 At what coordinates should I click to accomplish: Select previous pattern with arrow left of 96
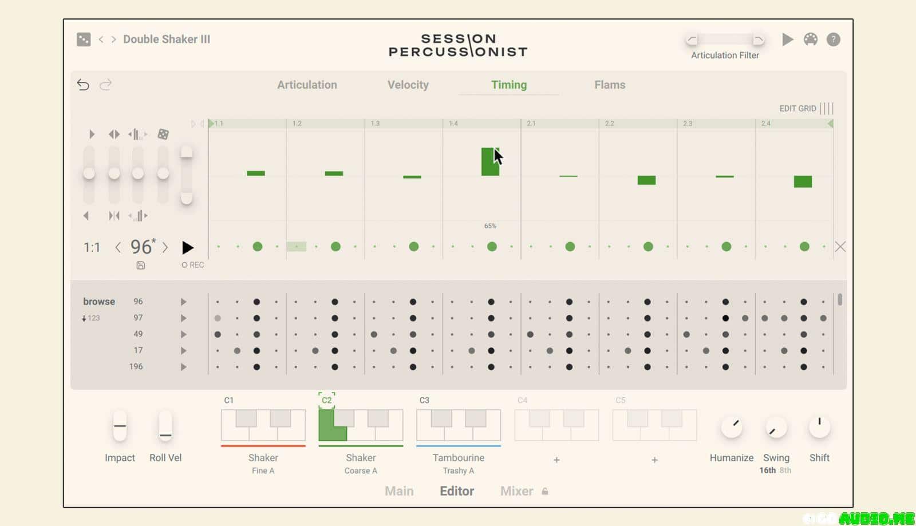click(118, 247)
